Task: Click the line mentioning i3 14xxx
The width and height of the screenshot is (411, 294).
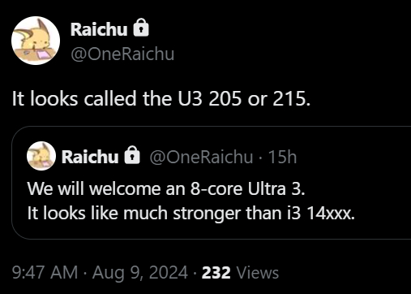Action: click(x=191, y=214)
